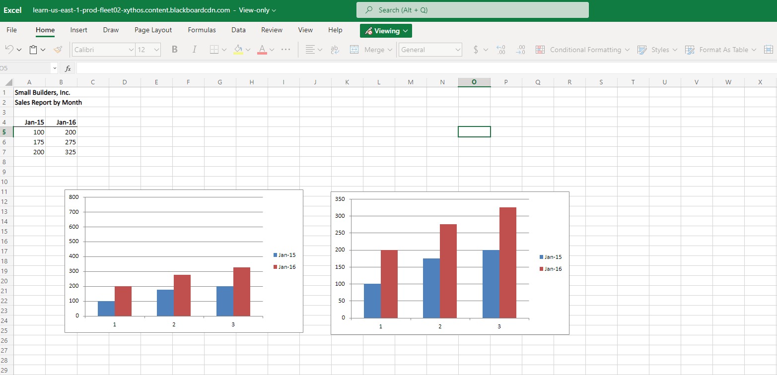Screen dimensions: 777x375
Task: Click the text alignment icon
Action: pos(310,50)
